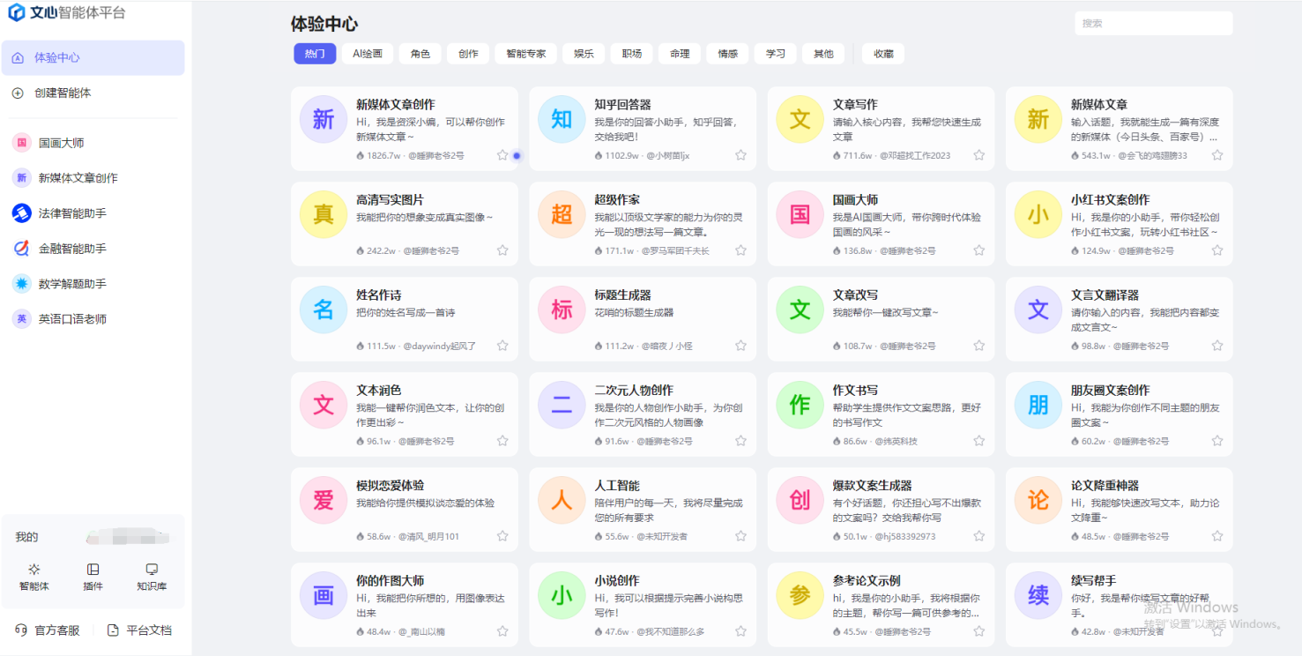Viewport: 1302px width, 656px height.
Task: Click the 知乎回答器 circular avatar icon
Action: 561,119
